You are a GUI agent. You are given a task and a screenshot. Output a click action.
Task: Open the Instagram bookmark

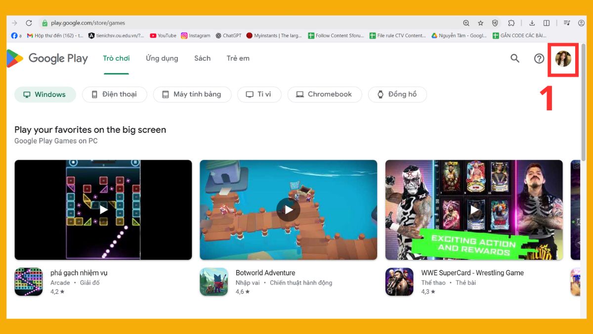click(196, 36)
